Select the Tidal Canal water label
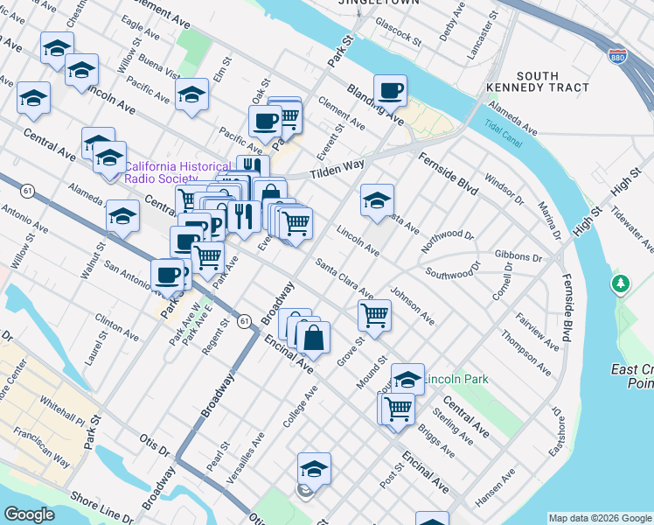The width and height of the screenshot is (654, 525). coord(504,133)
